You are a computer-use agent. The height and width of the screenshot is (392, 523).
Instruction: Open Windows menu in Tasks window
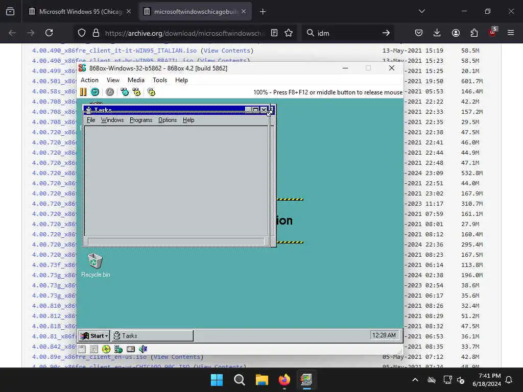[x=112, y=120]
